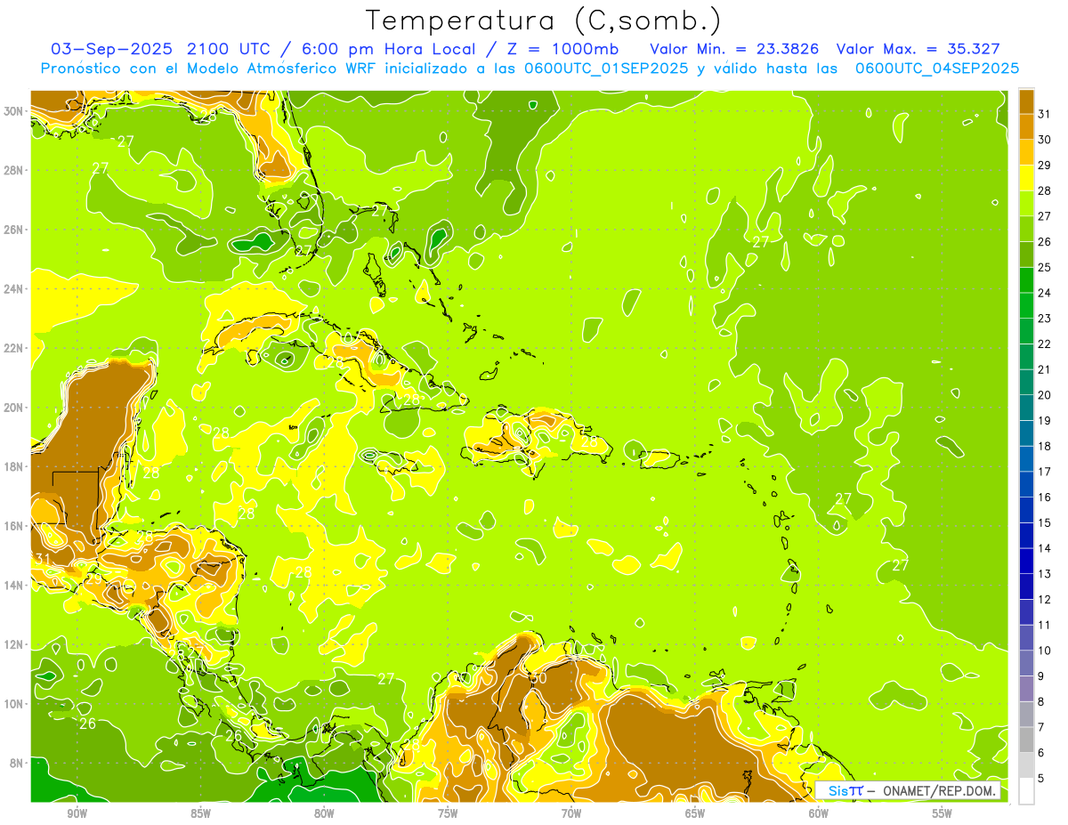Click the '25' legend value
The width and height of the screenshot is (1068, 825).
(1045, 267)
